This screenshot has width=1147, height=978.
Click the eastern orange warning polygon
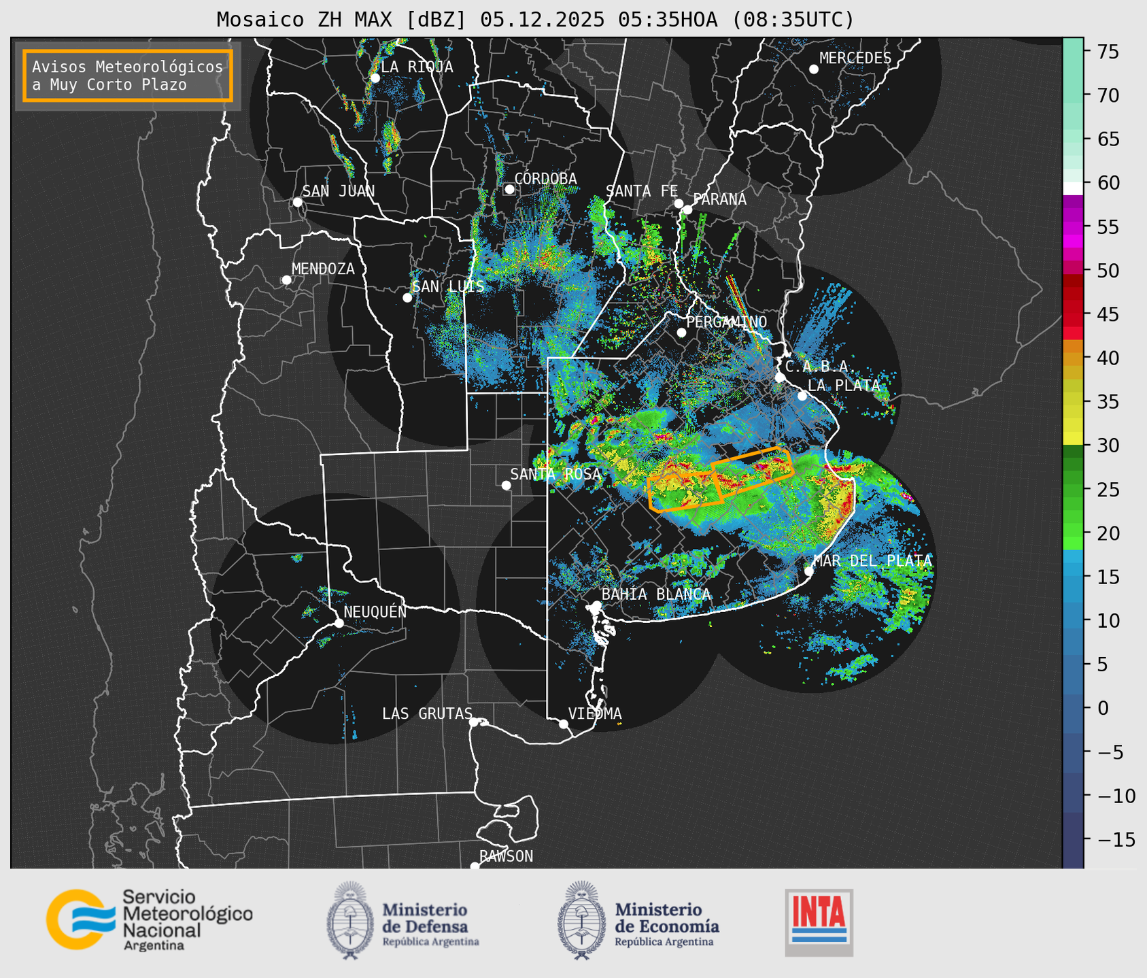752,471
